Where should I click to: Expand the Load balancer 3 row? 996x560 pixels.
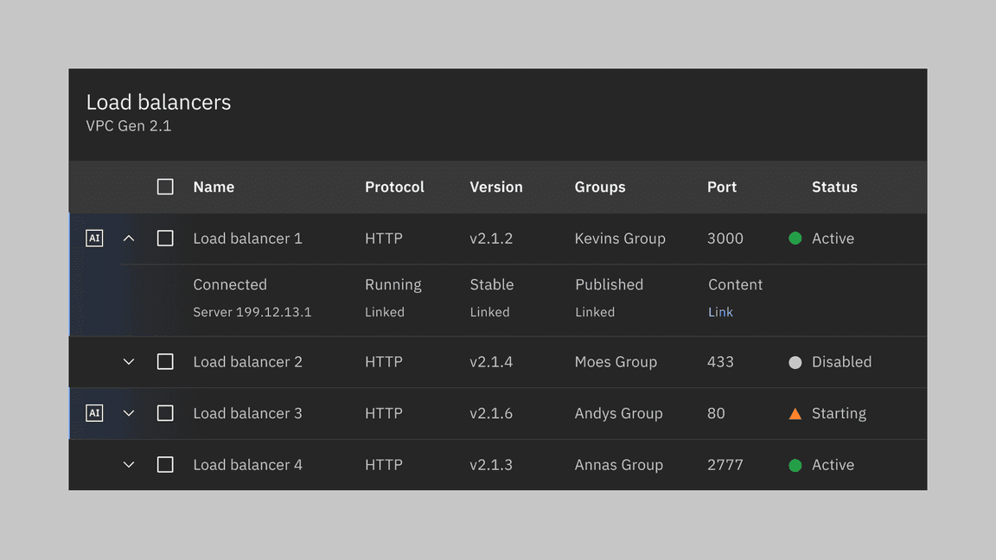click(x=129, y=413)
